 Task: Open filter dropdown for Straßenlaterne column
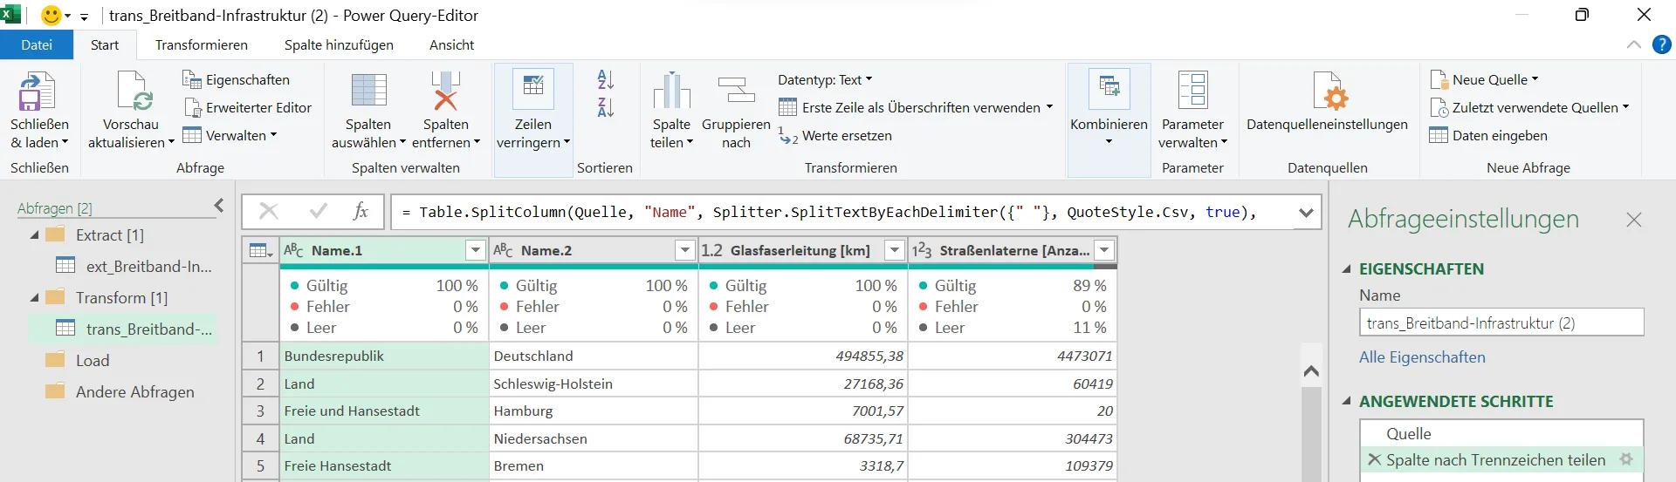[1104, 250]
